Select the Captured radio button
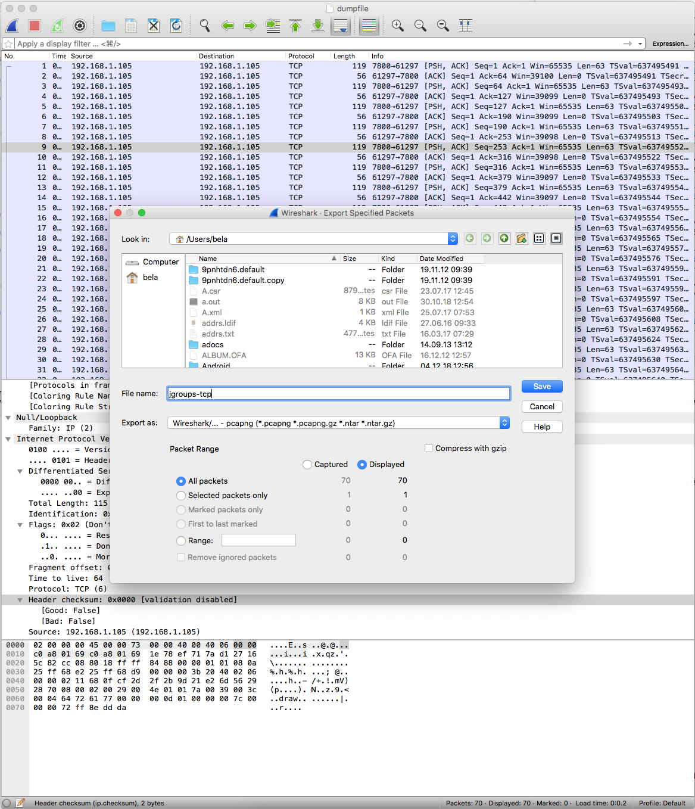 307,465
